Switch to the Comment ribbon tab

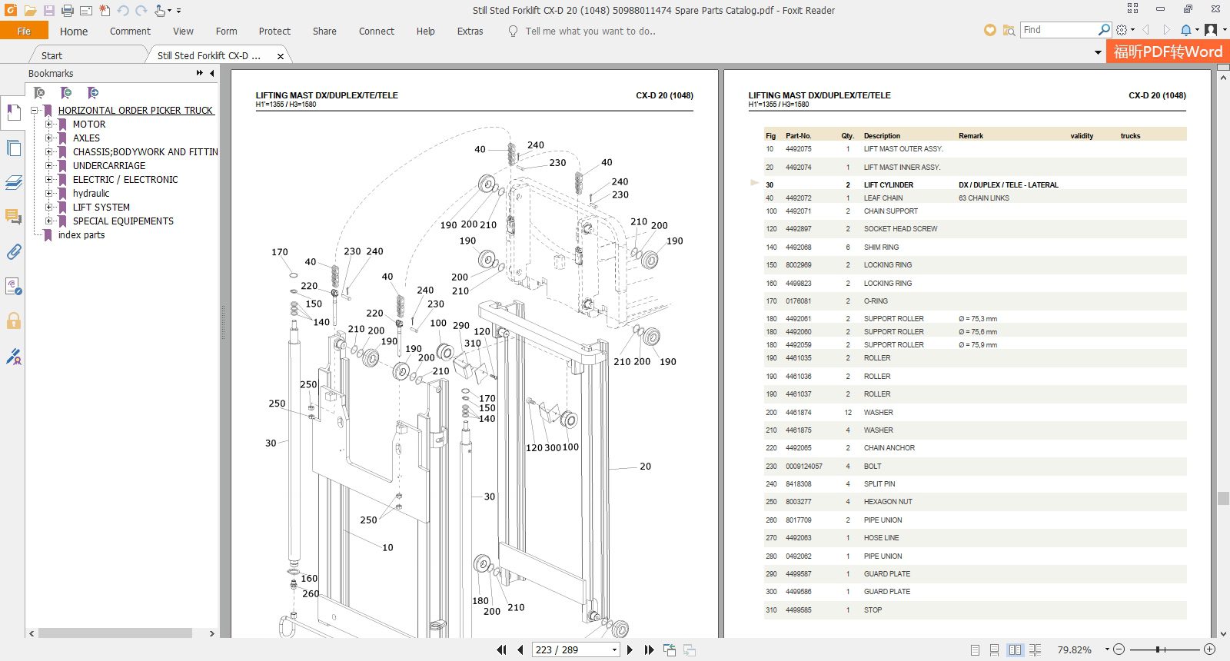tap(130, 31)
